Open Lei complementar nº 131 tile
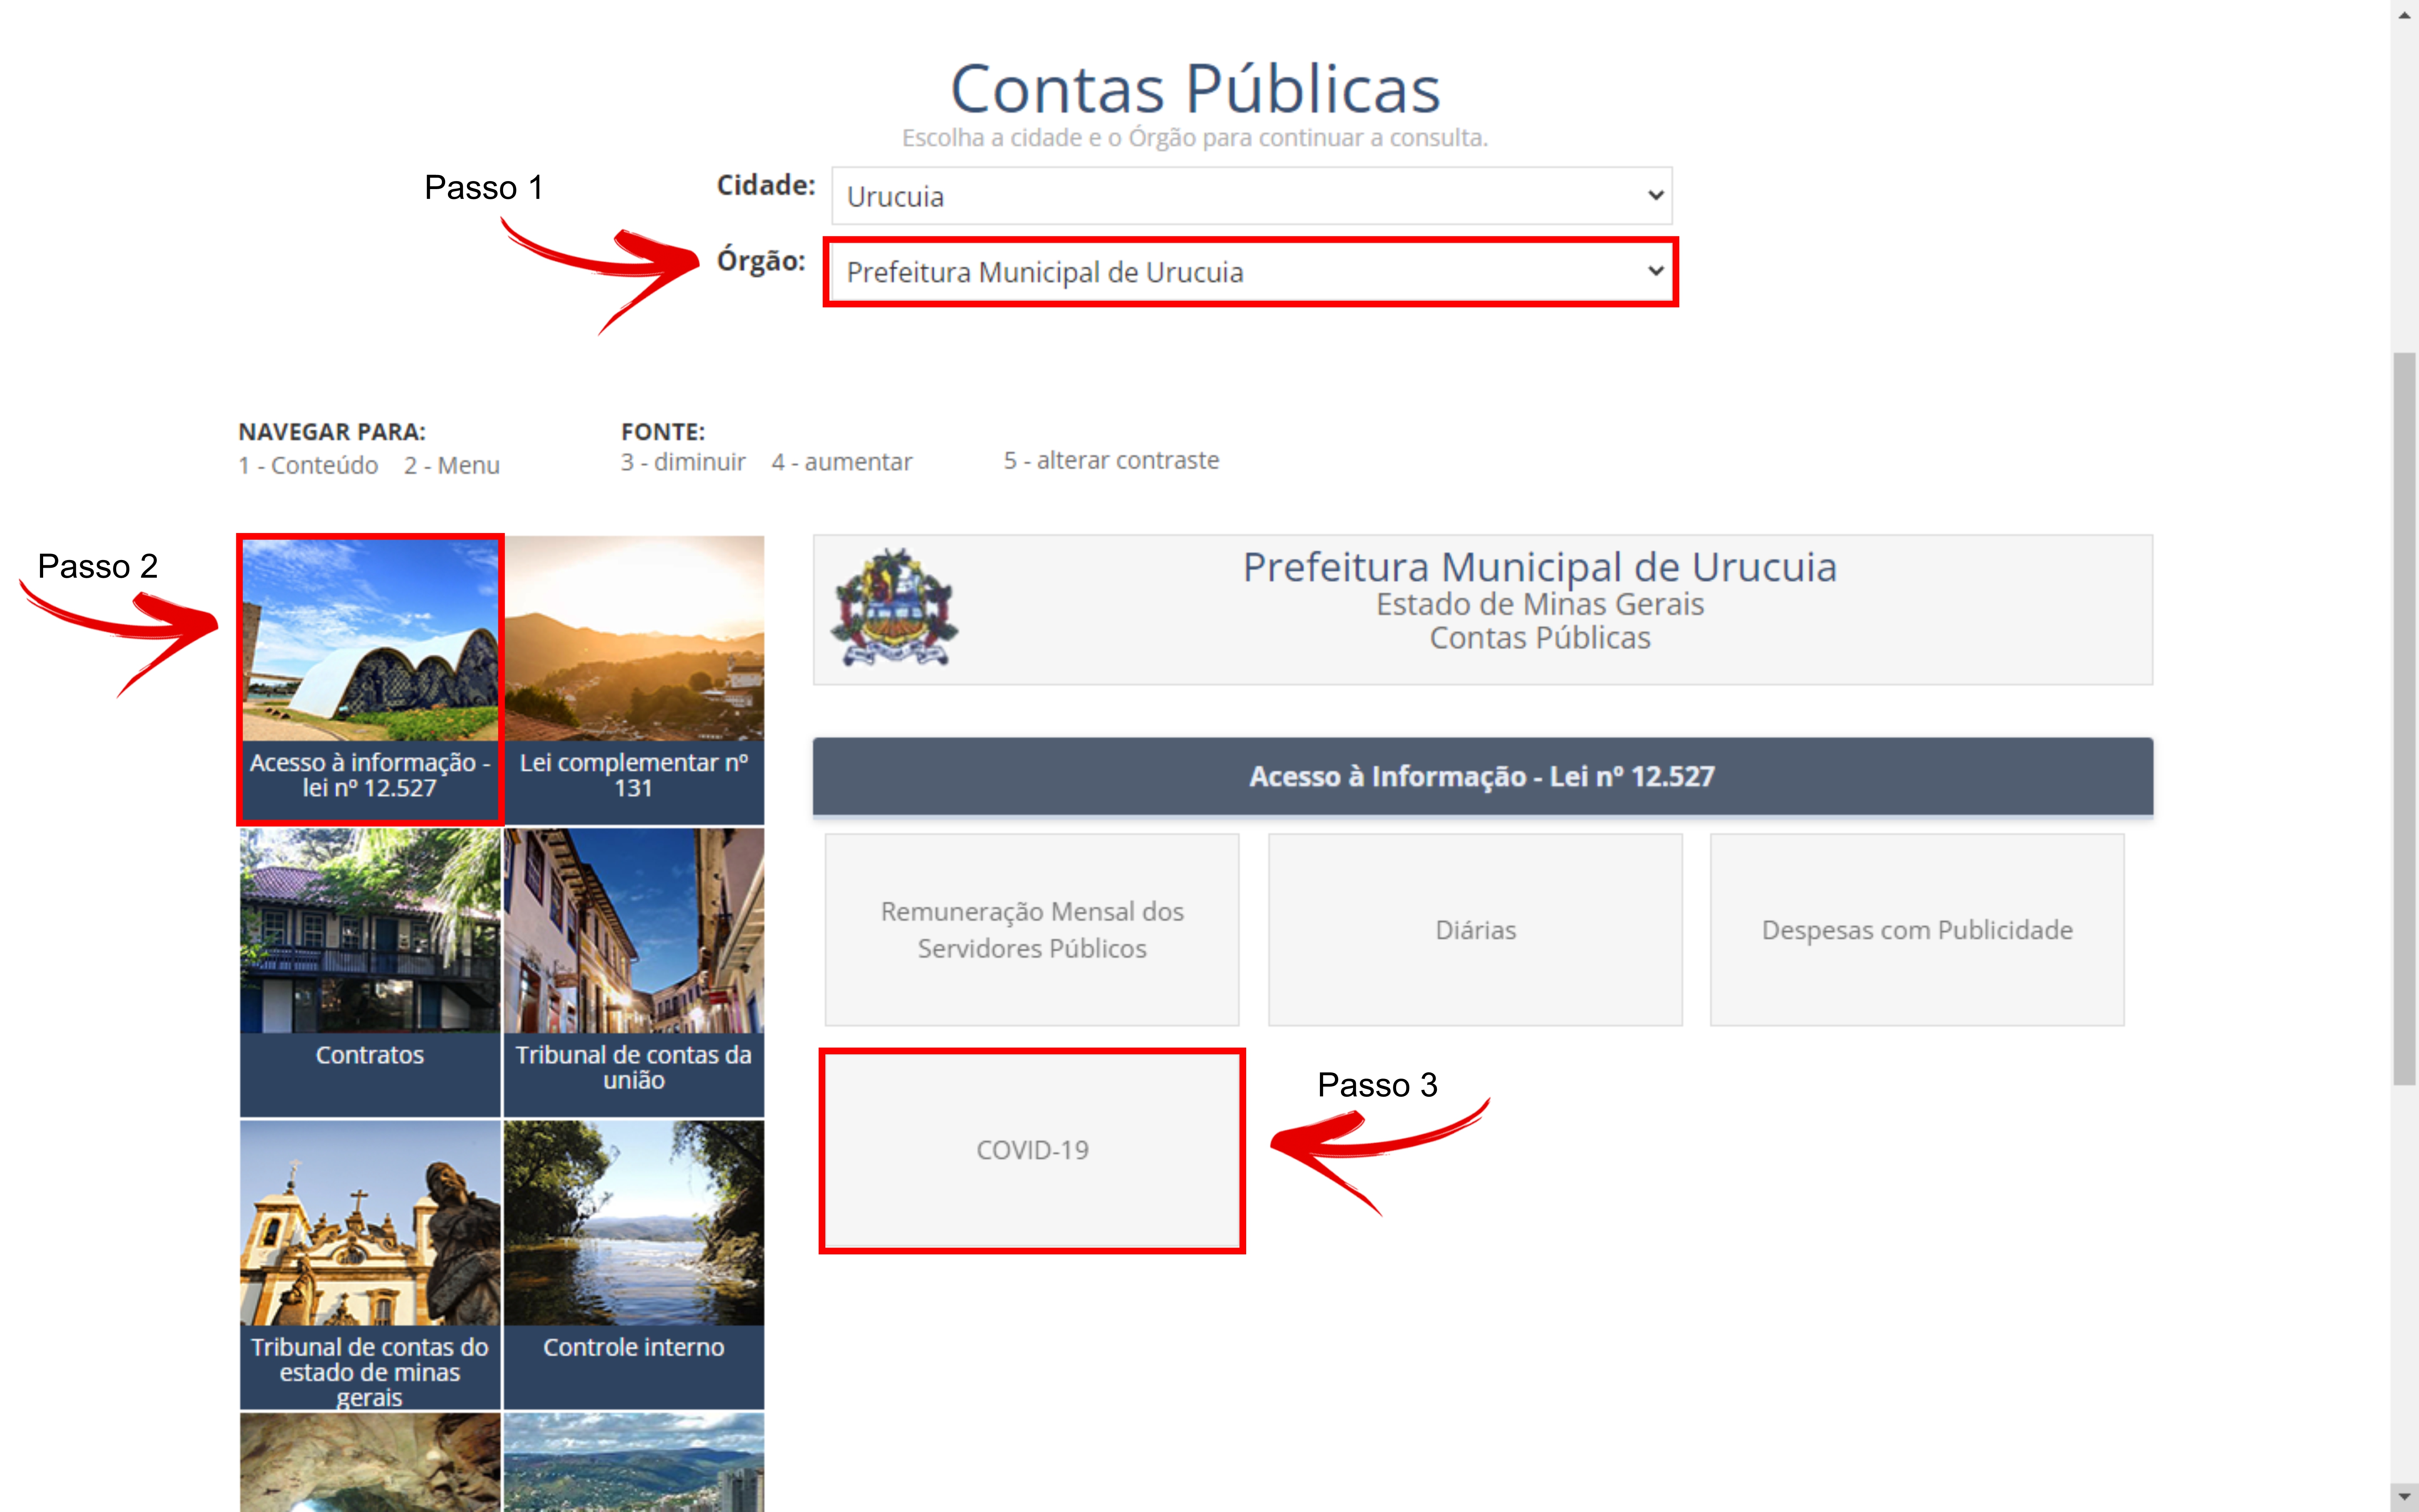The width and height of the screenshot is (2419, 1512). (x=634, y=680)
